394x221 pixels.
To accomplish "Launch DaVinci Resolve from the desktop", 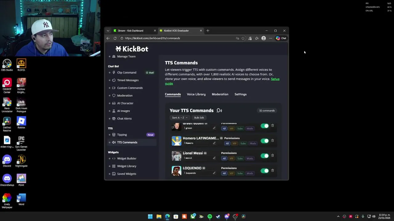I will tap(7, 124).
